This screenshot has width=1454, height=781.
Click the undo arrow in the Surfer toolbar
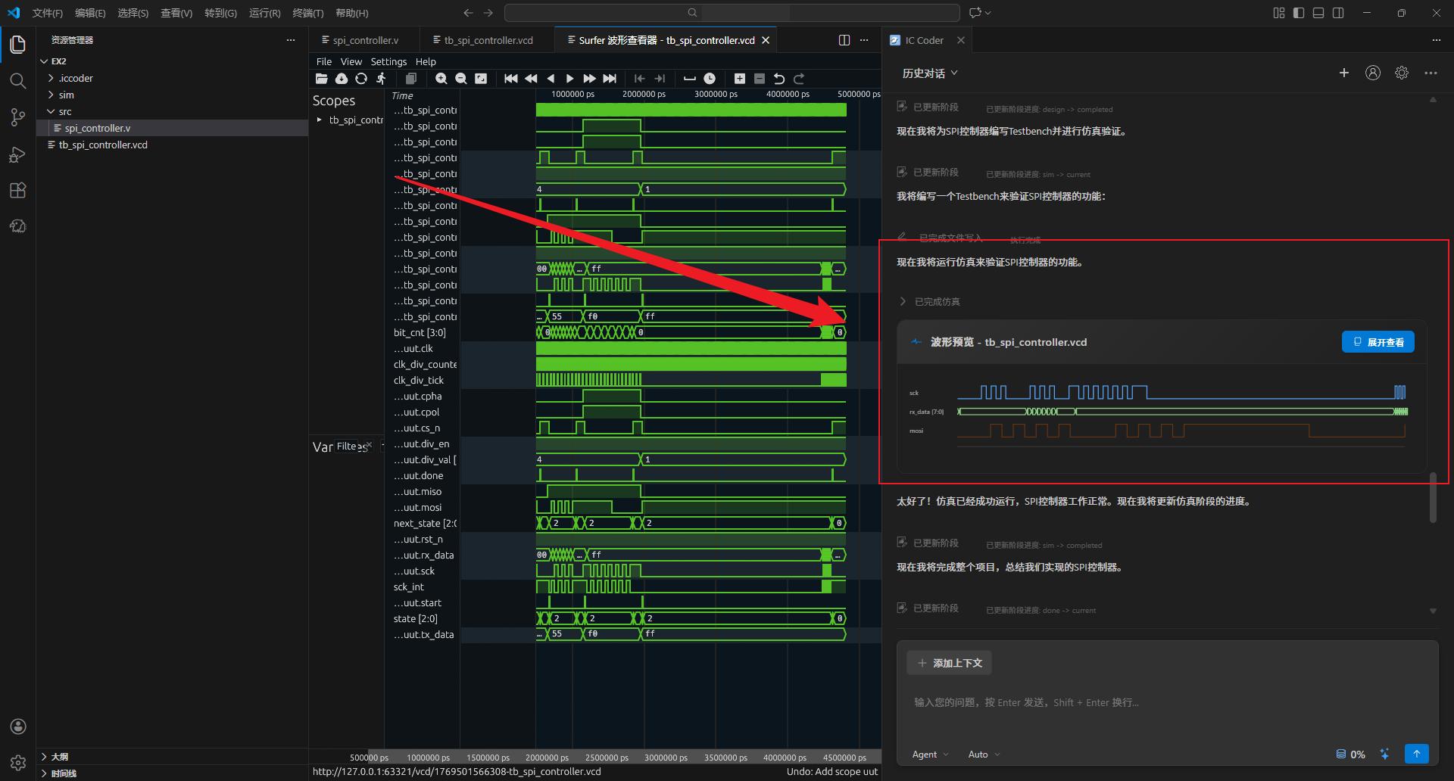(x=779, y=79)
